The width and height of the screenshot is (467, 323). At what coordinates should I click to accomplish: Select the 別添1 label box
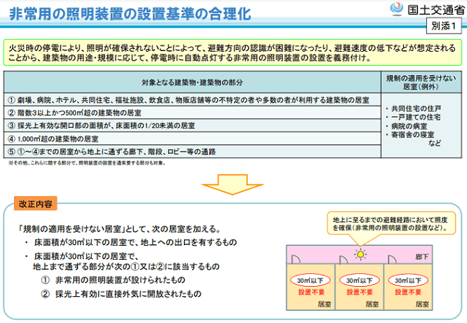443,26
